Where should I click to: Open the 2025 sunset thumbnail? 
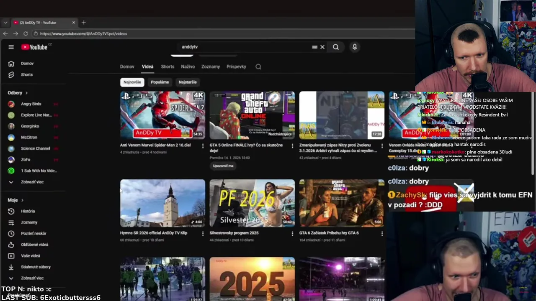point(252,279)
